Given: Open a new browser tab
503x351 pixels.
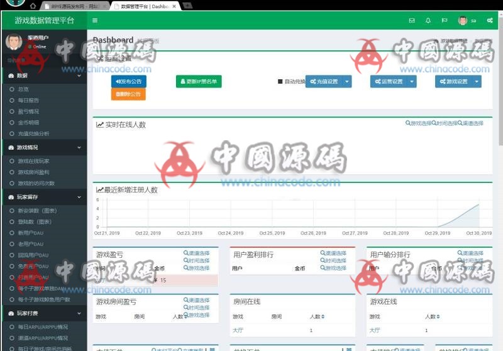Looking at the screenshot, I should 187,6.
